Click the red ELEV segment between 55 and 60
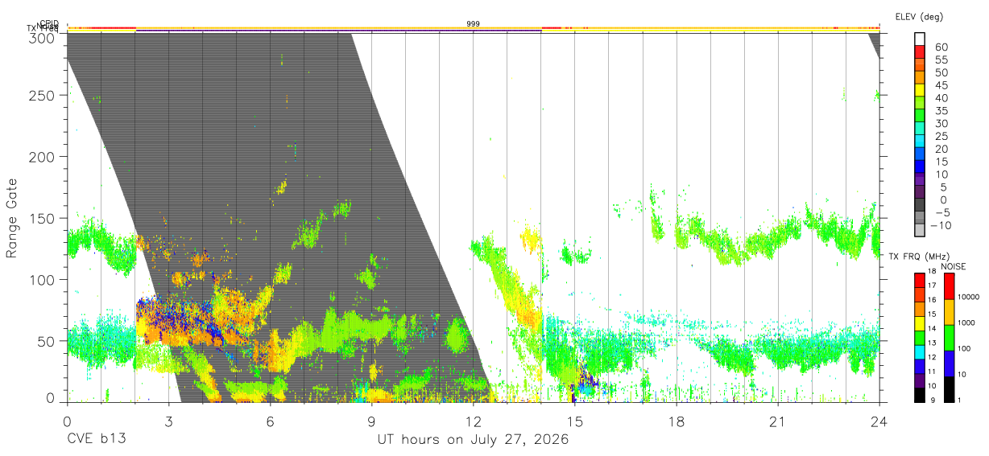989x456 pixels. tap(920, 53)
